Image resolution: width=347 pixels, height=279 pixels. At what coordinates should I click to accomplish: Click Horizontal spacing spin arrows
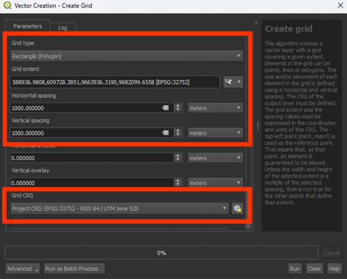(x=178, y=108)
